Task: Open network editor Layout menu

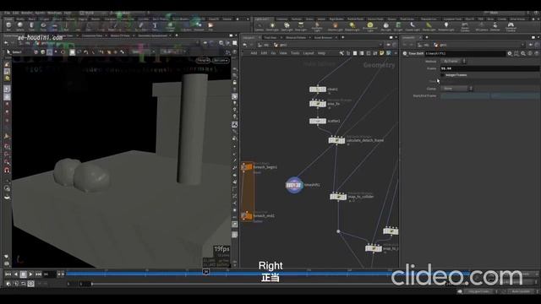Action: [x=308, y=53]
